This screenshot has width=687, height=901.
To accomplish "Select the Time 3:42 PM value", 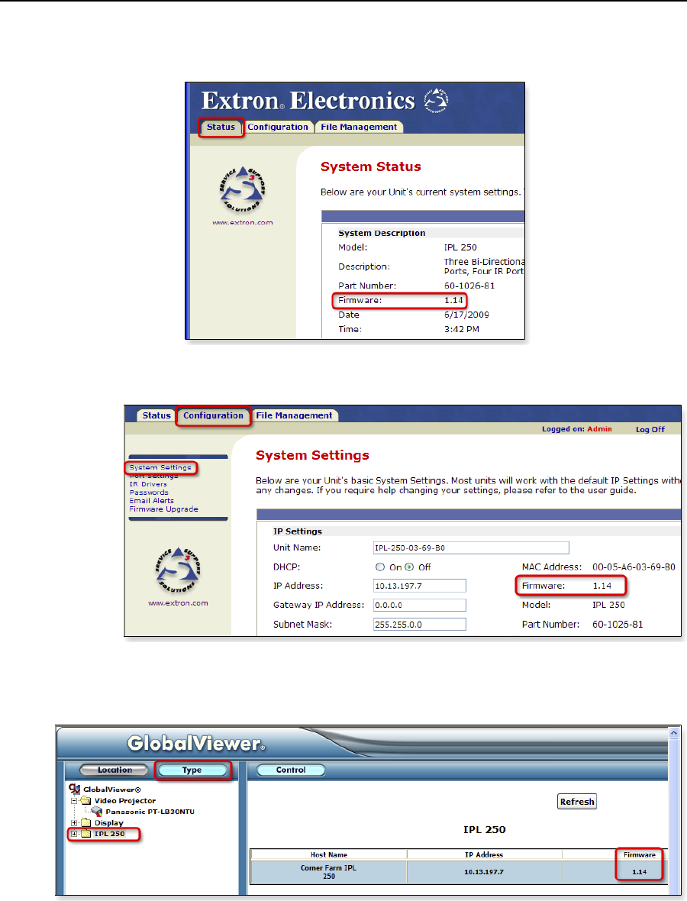I will click(x=461, y=329).
